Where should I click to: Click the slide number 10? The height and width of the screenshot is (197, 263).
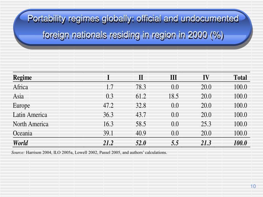253,186
